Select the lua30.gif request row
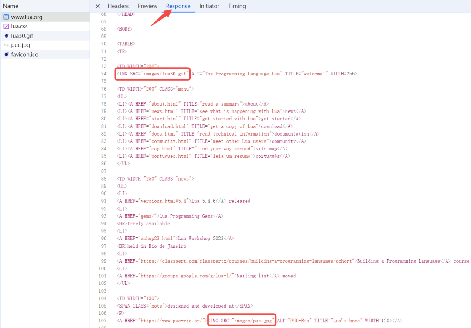This screenshot has width=471, height=328. pyautogui.click(x=22, y=36)
